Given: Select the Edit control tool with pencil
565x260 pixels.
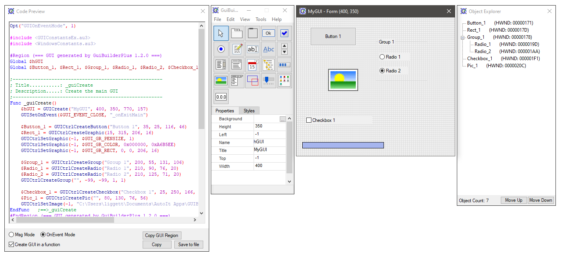Looking at the screenshot, I should (237, 49).
